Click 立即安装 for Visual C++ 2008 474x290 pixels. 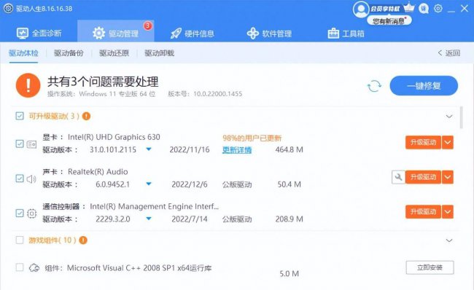[x=430, y=267]
